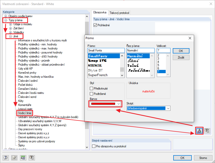This screenshot has height=163, width=215.
Task: Select Vodicí linie tree item
Action: tap(25, 113)
